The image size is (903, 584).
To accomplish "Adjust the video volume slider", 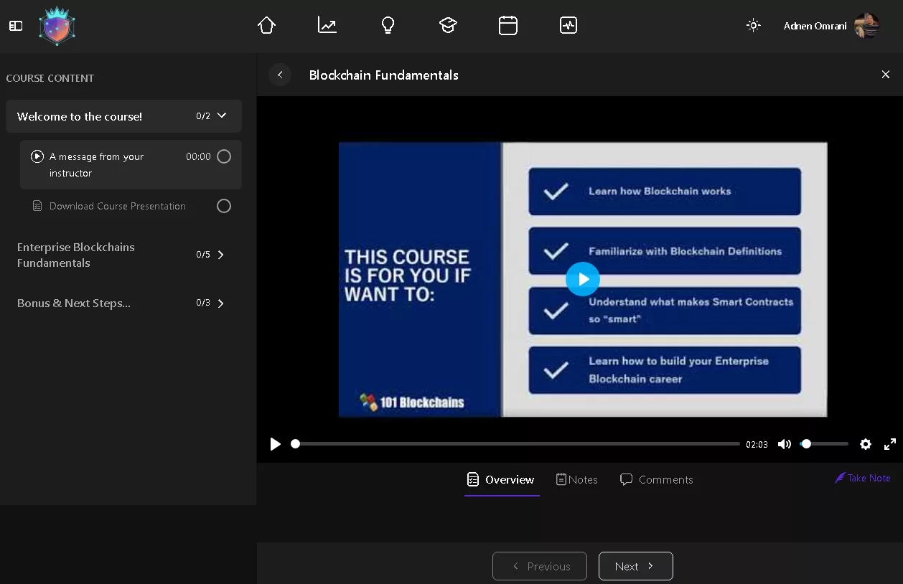I will (x=824, y=444).
